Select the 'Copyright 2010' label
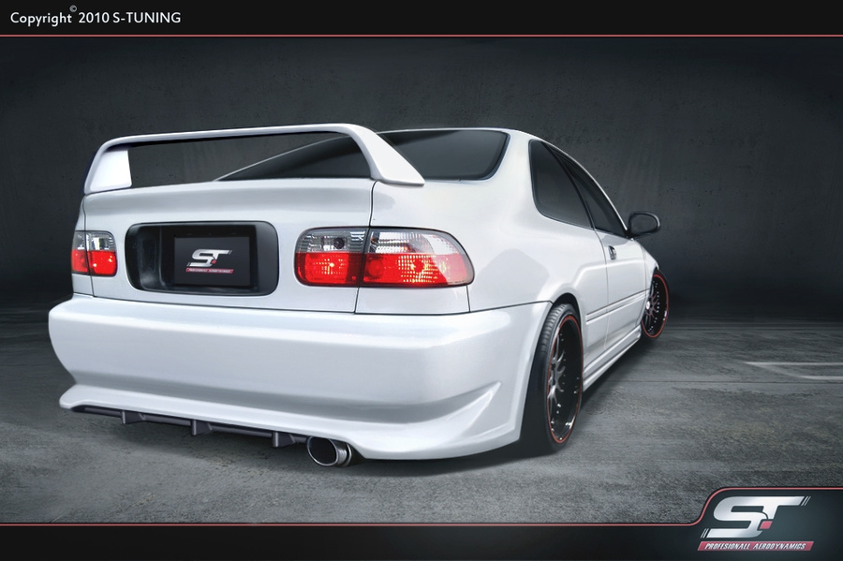 [x=58, y=17]
